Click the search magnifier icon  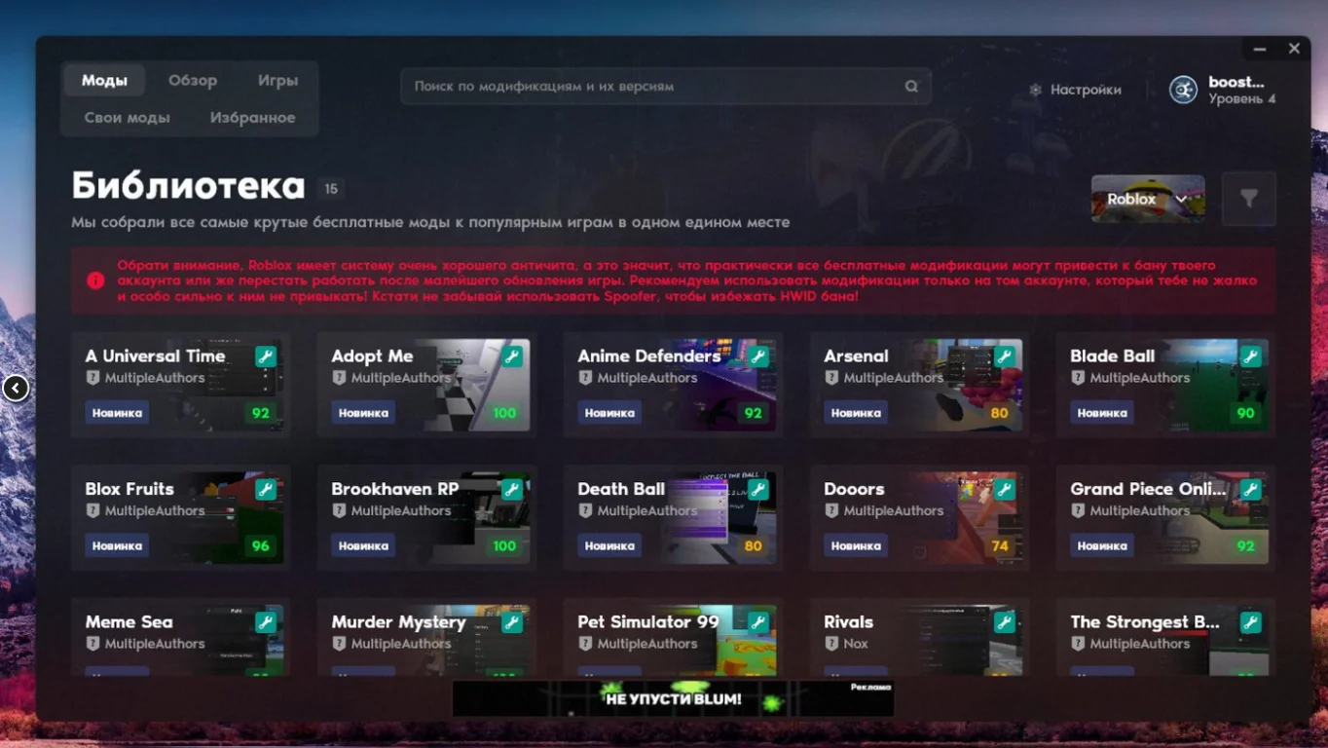pyautogui.click(x=911, y=87)
